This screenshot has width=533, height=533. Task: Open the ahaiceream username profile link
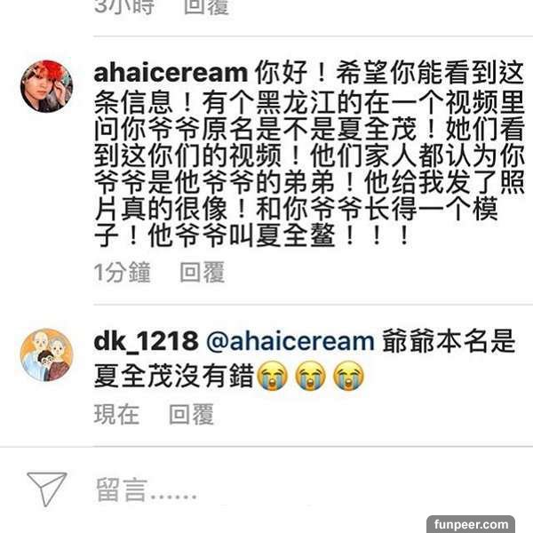coord(171,73)
